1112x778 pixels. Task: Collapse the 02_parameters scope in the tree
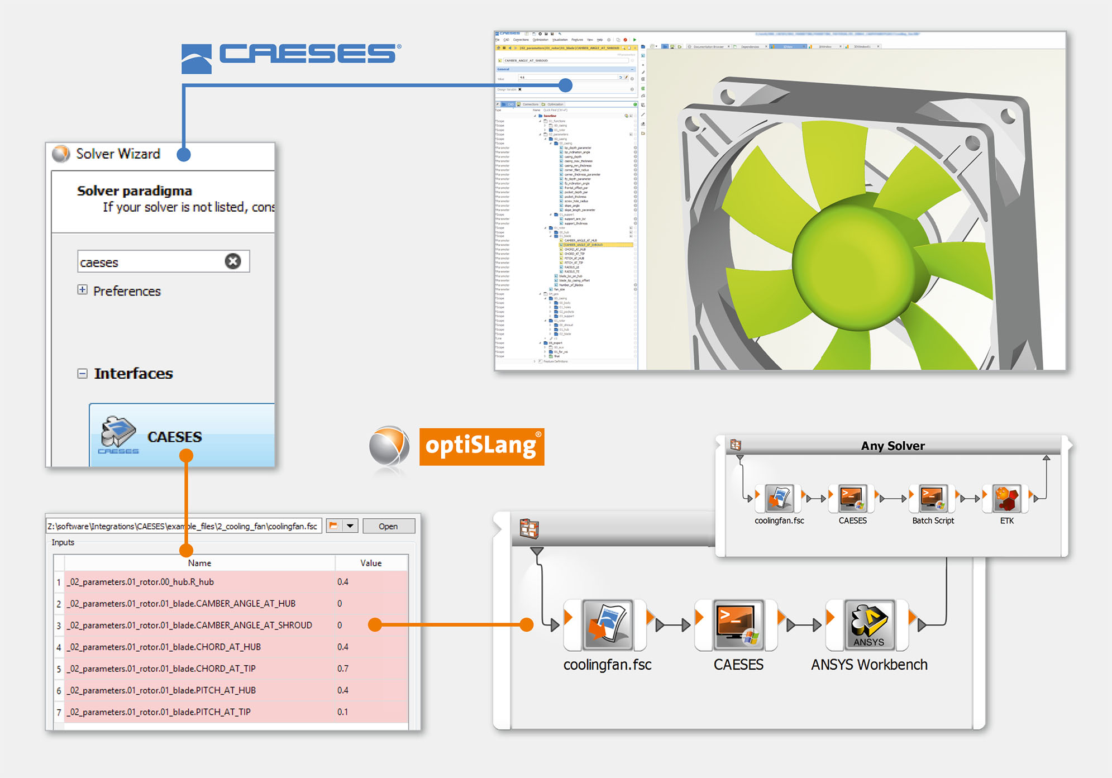click(540, 135)
